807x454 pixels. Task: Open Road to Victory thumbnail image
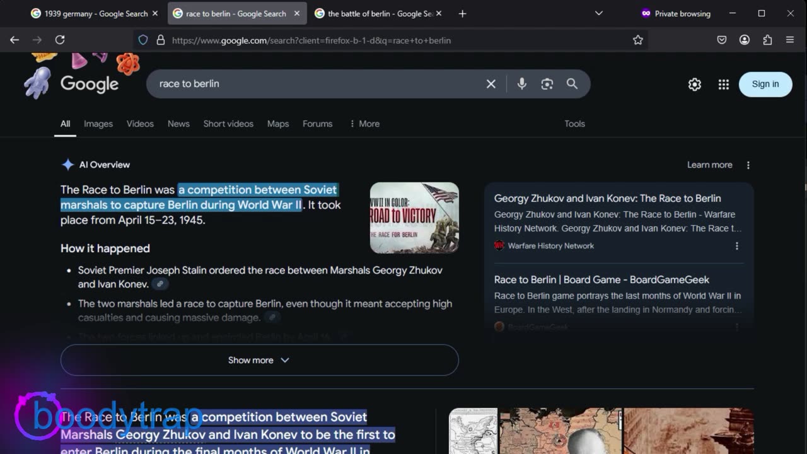414,218
